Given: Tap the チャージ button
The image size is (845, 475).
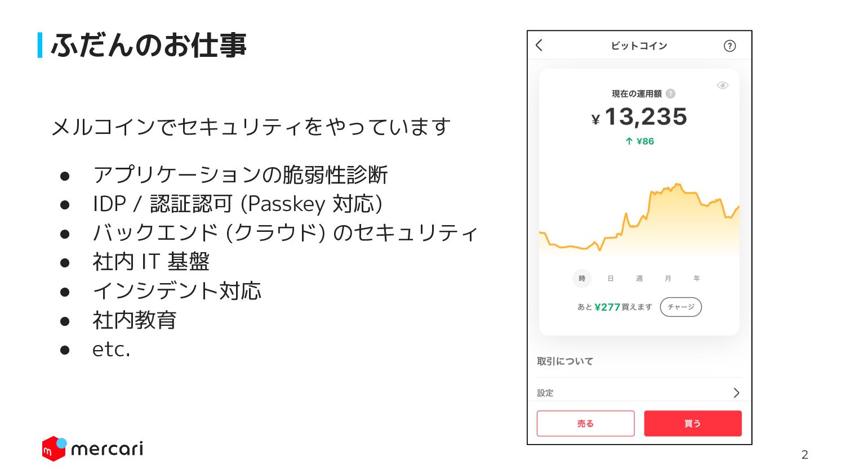Looking at the screenshot, I should pos(681,307).
